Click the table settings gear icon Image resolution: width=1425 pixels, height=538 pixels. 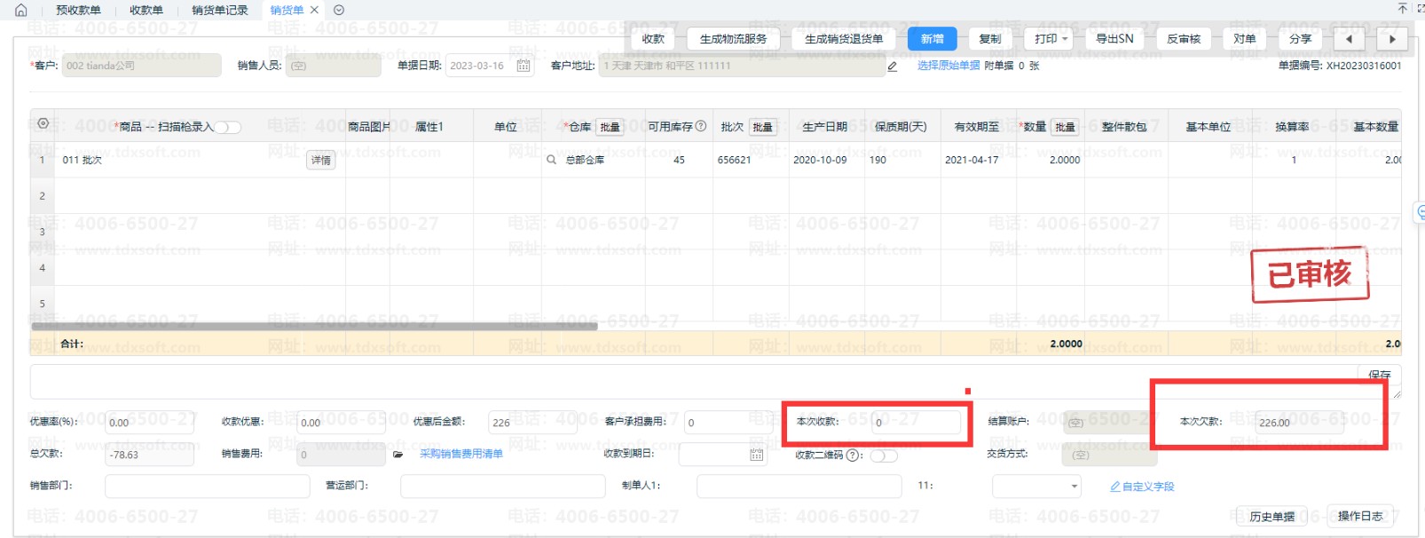[x=43, y=123]
